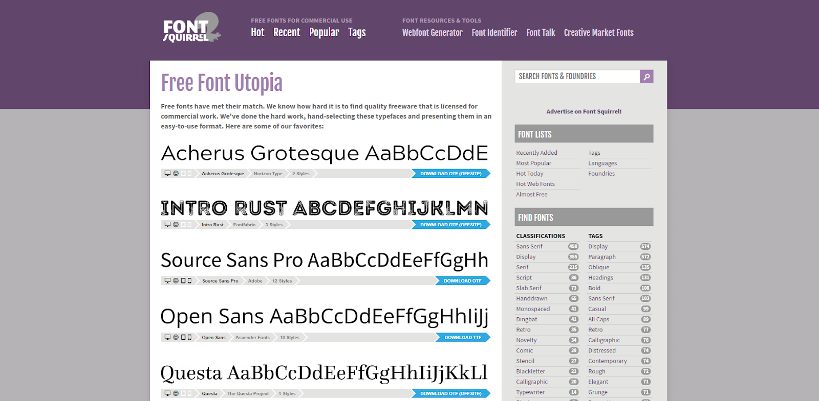Click web globe icon in Questa row
819x401 pixels.
(176, 393)
